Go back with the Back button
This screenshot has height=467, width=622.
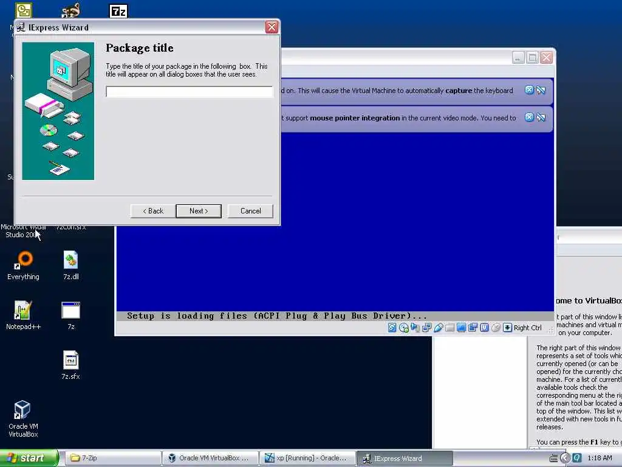pyautogui.click(x=153, y=211)
